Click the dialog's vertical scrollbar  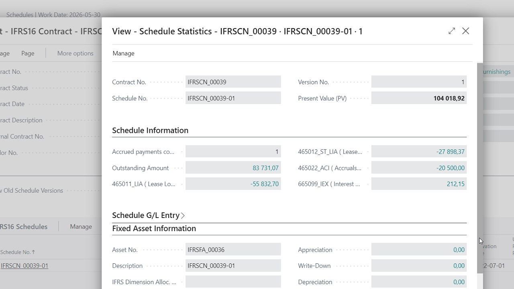tap(480, 169)
